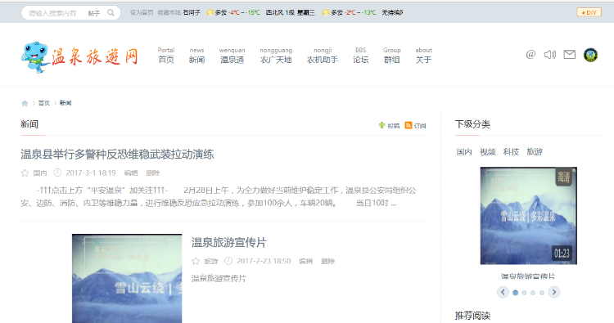Select the fourth carousel dot
Viewport: 614px width, 323px height.
542,293
